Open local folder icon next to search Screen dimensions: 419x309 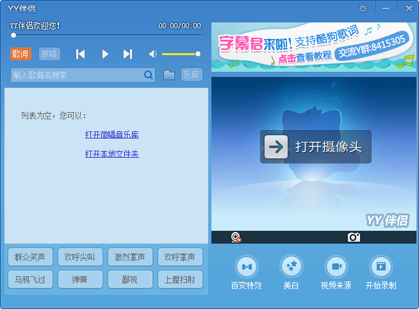(x=168, y=75)
